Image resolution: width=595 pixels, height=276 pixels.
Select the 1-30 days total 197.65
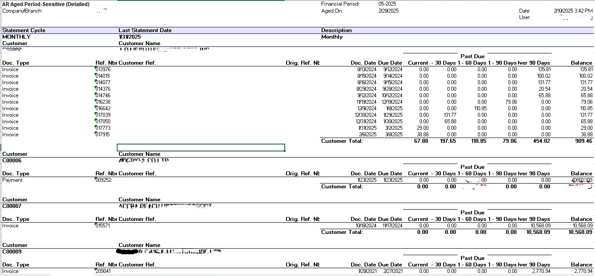coord(447,141)
